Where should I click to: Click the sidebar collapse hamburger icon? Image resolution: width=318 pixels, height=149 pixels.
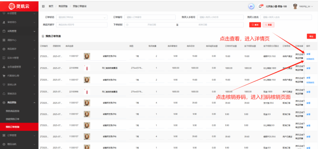click(x=43, y=6)
